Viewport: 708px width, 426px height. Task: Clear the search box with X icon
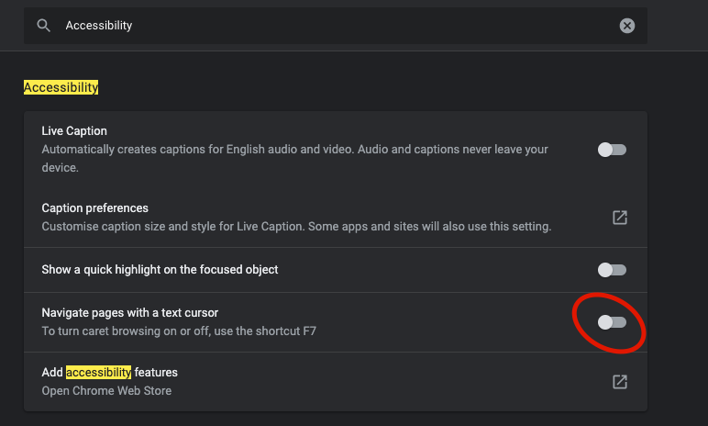coord(627,26)
